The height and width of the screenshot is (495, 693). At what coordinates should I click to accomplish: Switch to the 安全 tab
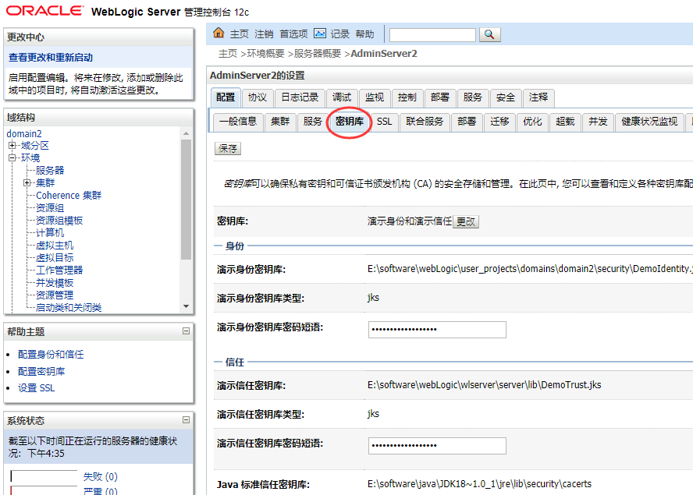[504, 97]
